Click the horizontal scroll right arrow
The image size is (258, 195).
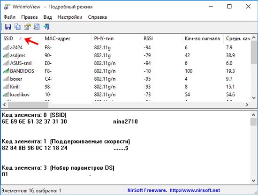point(247,105)
